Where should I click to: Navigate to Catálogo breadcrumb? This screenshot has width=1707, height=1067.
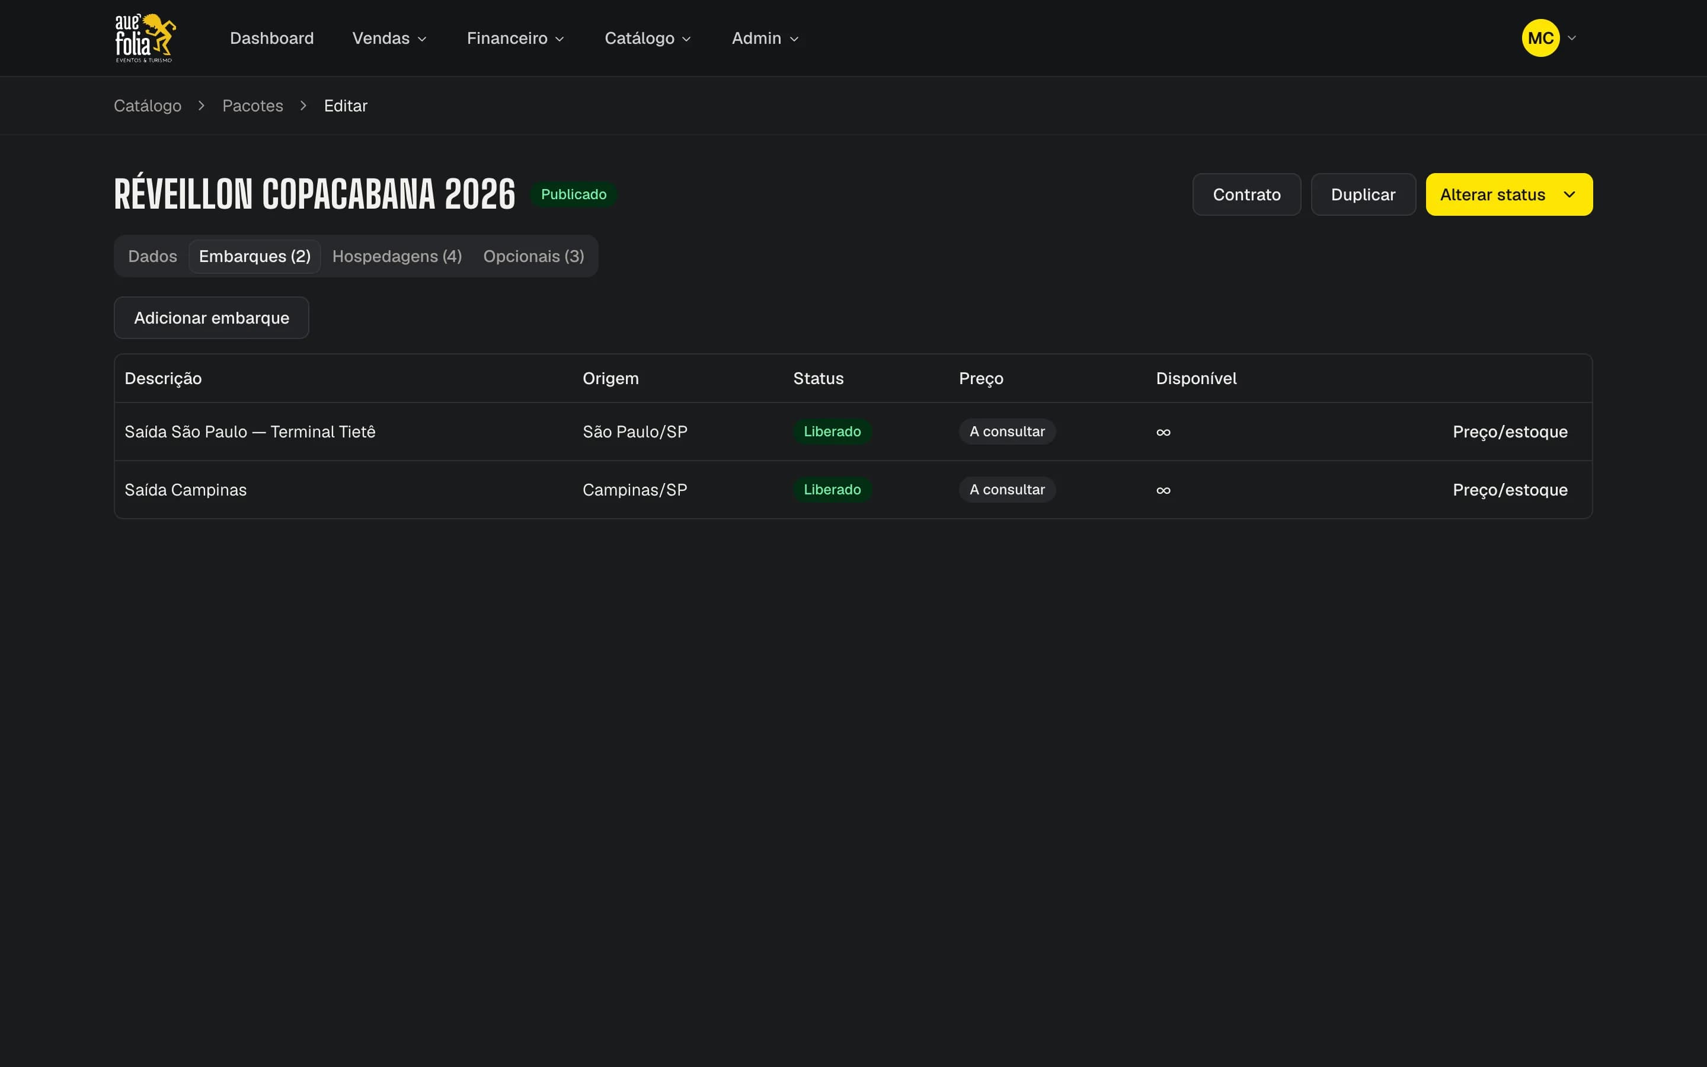pyautogui.click(x=148, y=106)
